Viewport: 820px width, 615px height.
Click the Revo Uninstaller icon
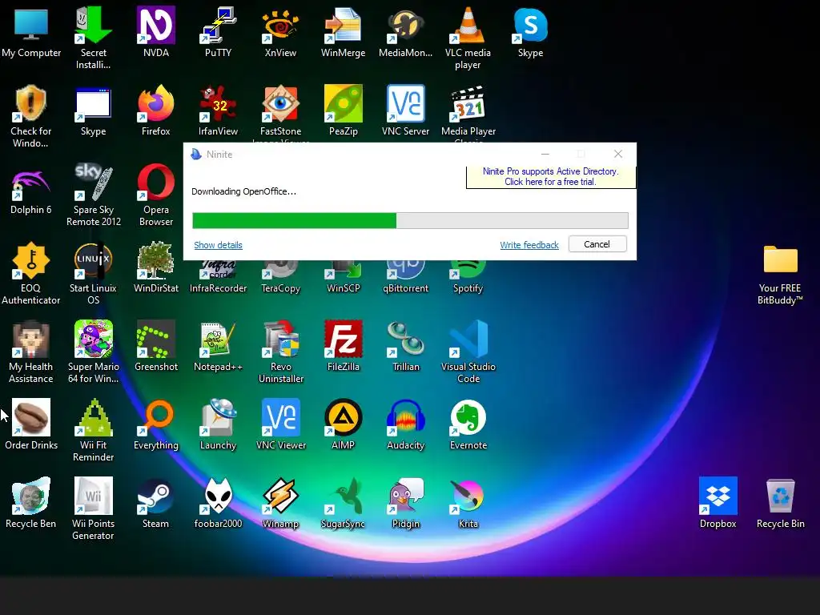point(280,339)
